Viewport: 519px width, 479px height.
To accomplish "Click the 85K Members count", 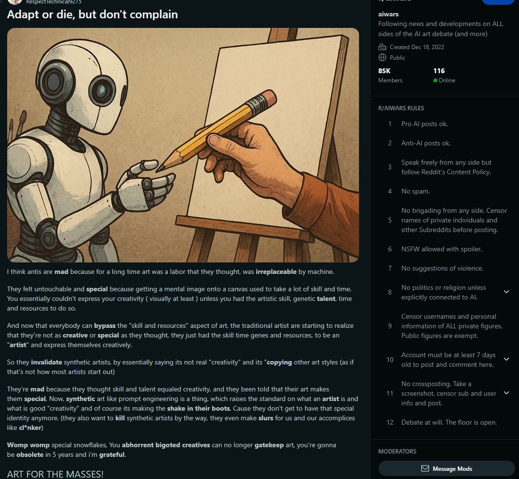I will [390, 75].
